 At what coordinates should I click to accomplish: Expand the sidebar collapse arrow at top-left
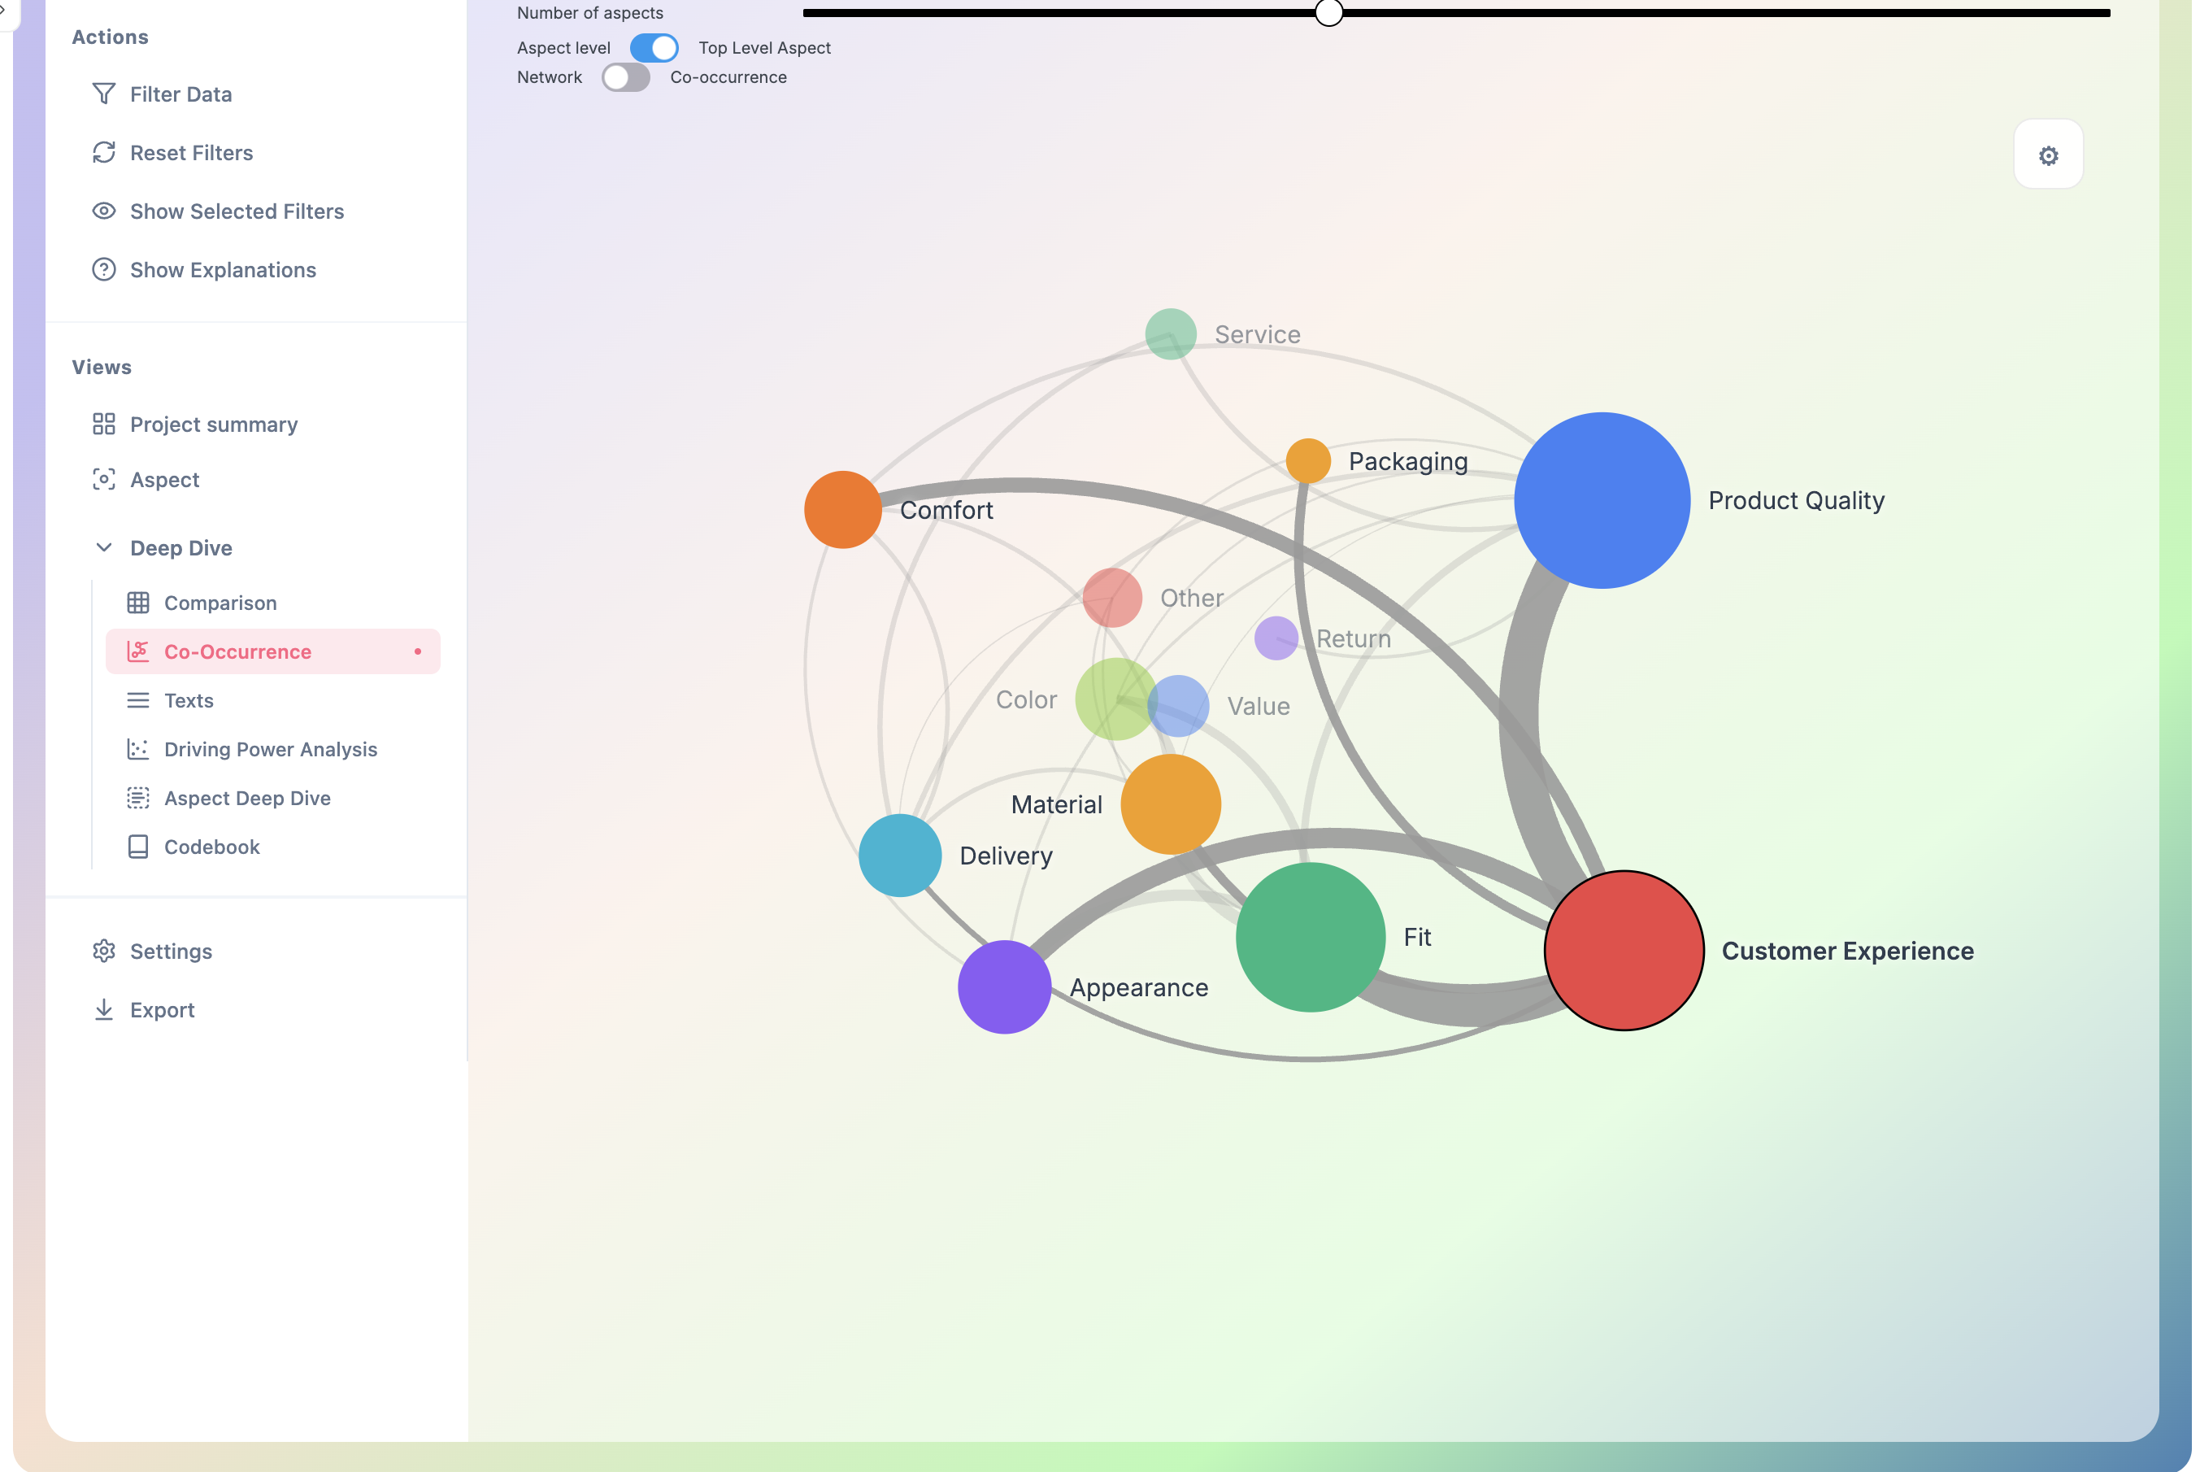point(4,11)
